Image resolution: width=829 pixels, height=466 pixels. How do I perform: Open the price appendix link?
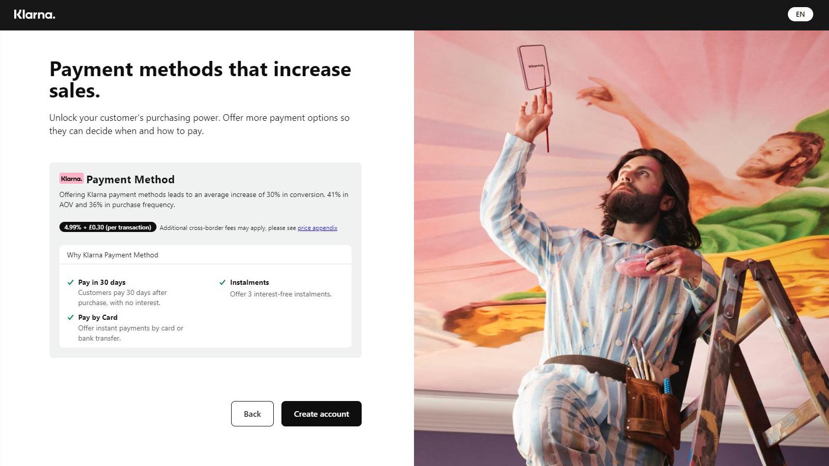tap(317, 228)
